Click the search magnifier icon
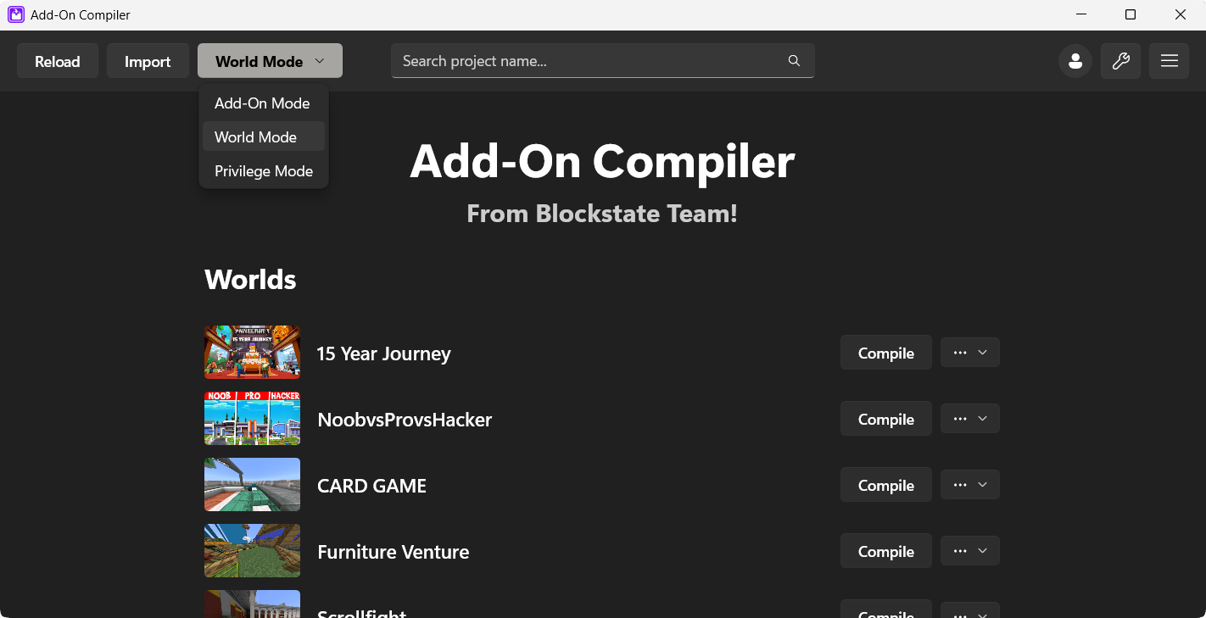Screen dimensions: 1206x618 point(794,61)
